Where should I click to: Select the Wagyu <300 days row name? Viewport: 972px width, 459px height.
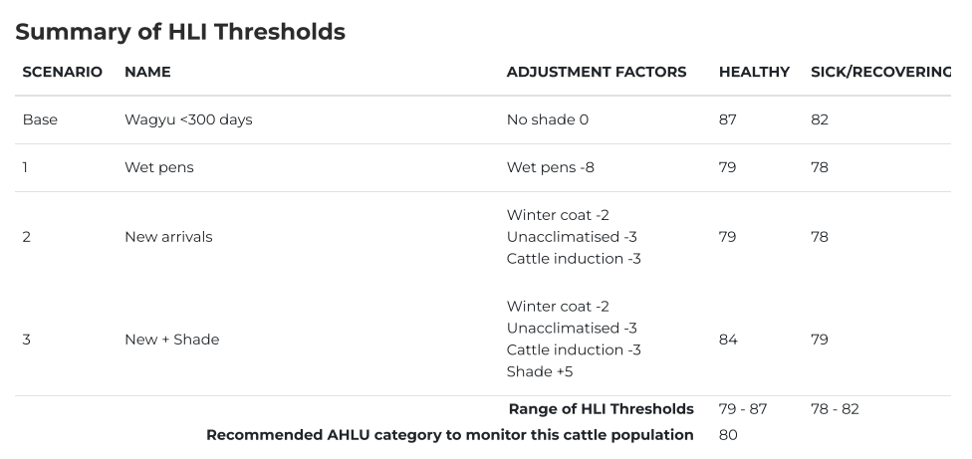[x=188, y=119]
